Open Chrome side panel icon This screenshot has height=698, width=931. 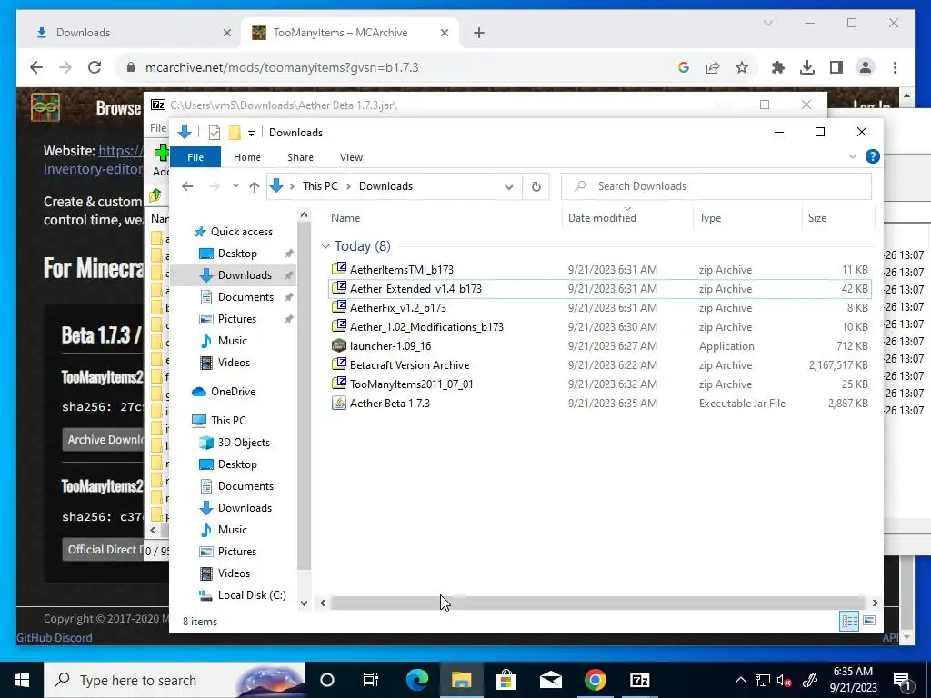click(x=836, y=67)
